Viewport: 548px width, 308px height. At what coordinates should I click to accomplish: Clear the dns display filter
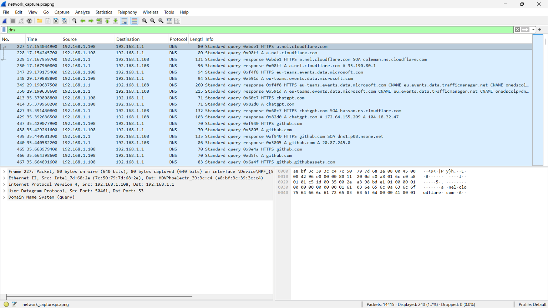[x=517, y=30]
